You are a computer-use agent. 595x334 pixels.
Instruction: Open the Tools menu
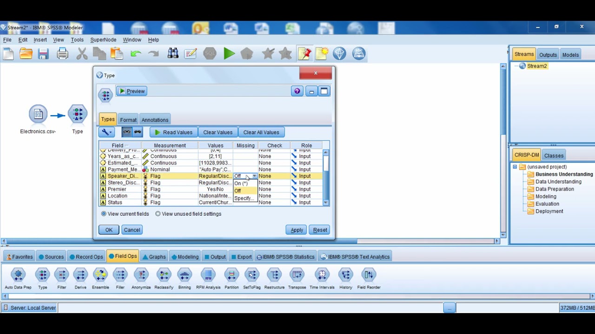(x=77, y=40)
